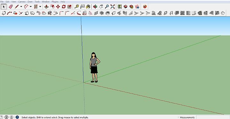The image size is (230, 119).
Task: Activate the Select arrow tool
Action: [4, 7]
